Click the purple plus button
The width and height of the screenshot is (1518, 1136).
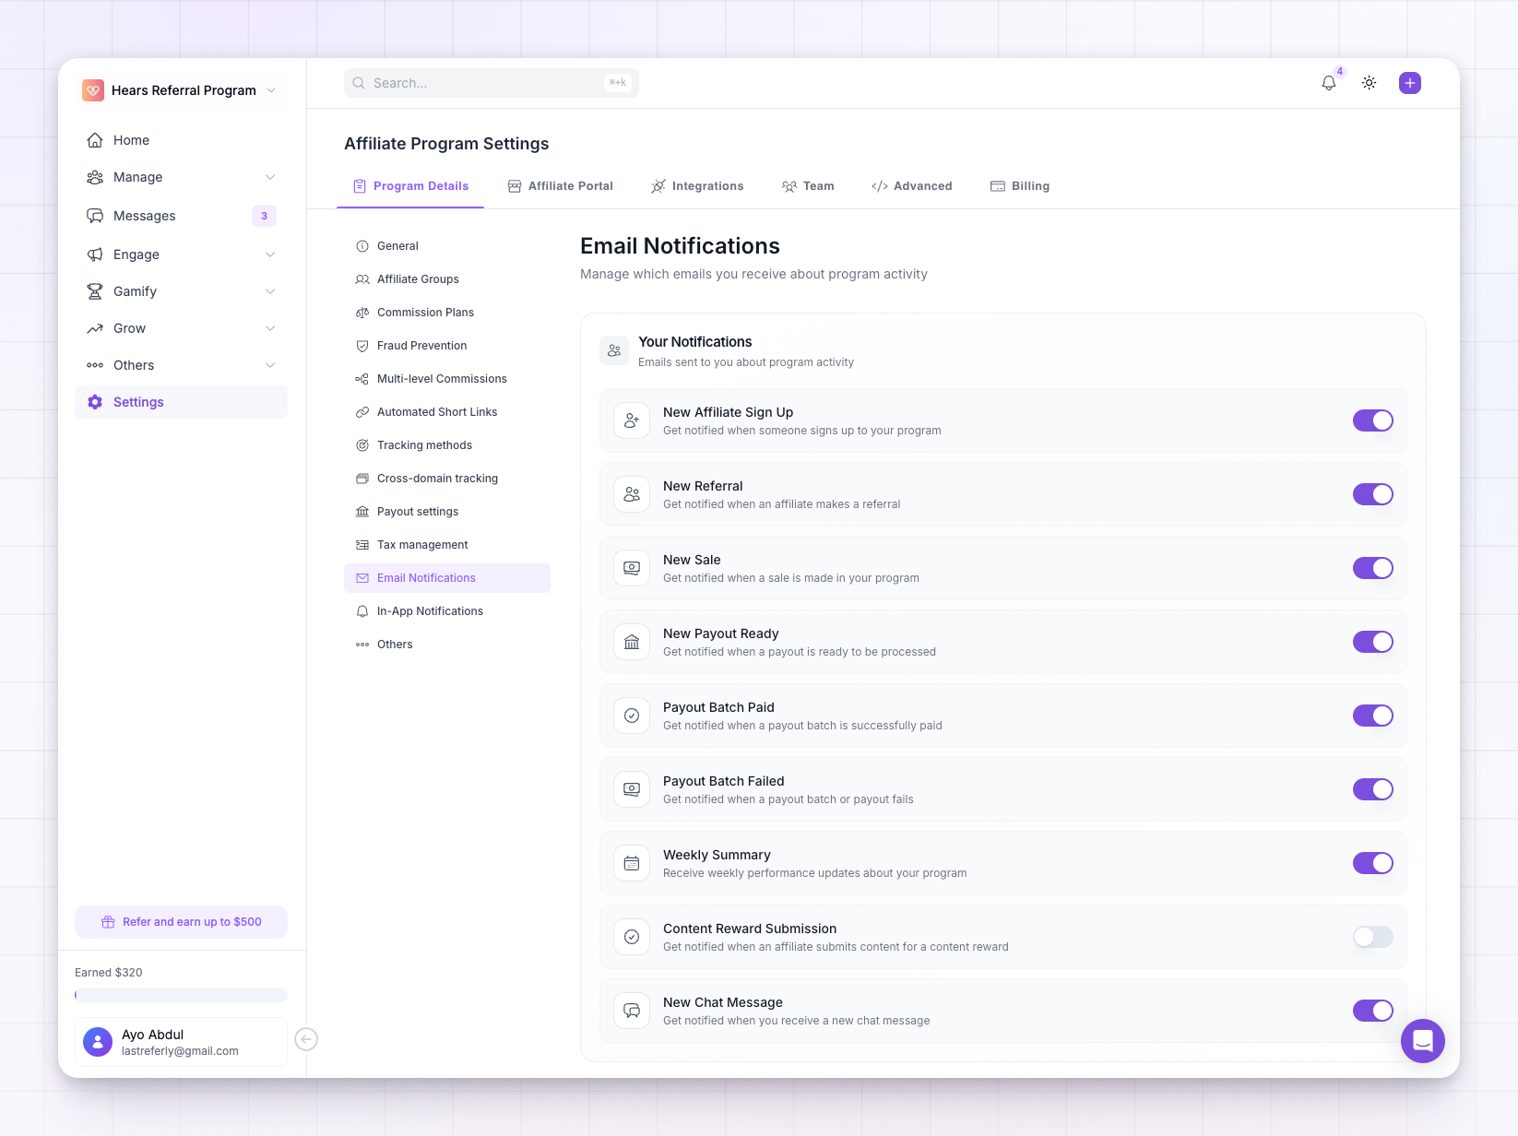(1410, 83)
